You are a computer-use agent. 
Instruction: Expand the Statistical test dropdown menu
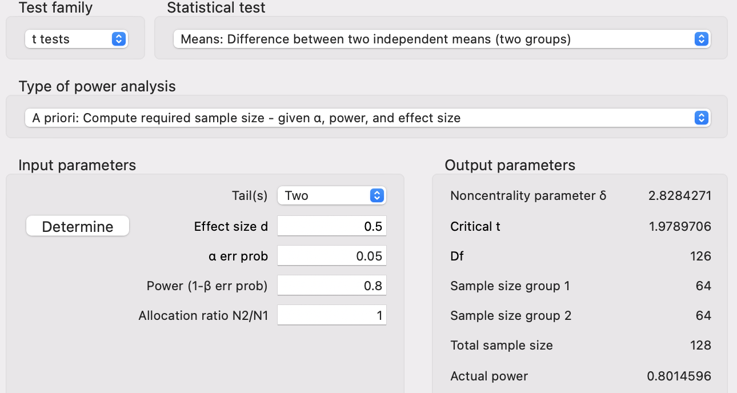(441, 39)
